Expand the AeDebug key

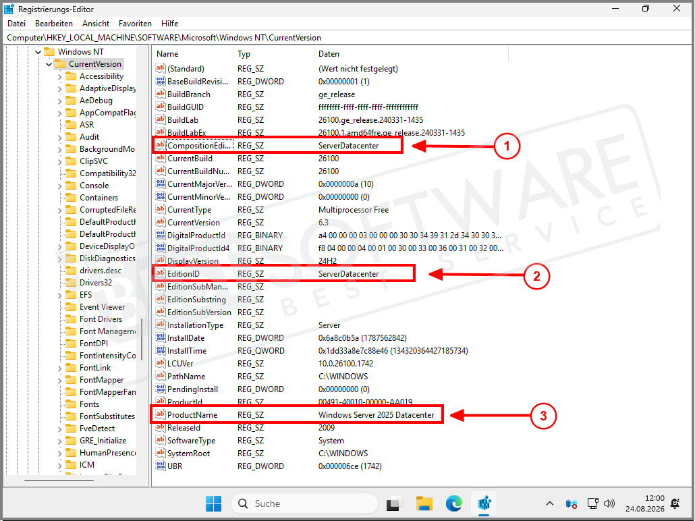point(60,101)
